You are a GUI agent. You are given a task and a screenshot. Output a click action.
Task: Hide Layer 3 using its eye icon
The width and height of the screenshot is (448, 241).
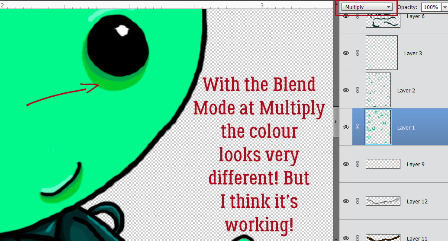[346, 53]
